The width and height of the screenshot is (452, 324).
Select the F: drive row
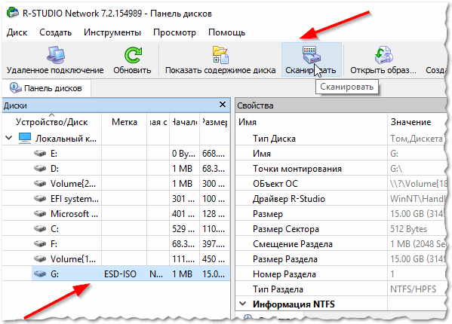(116, 243)
